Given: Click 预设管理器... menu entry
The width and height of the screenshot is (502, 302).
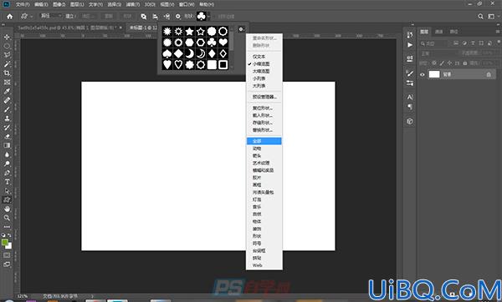Looking at the screenshot, I should pos(264,97).
